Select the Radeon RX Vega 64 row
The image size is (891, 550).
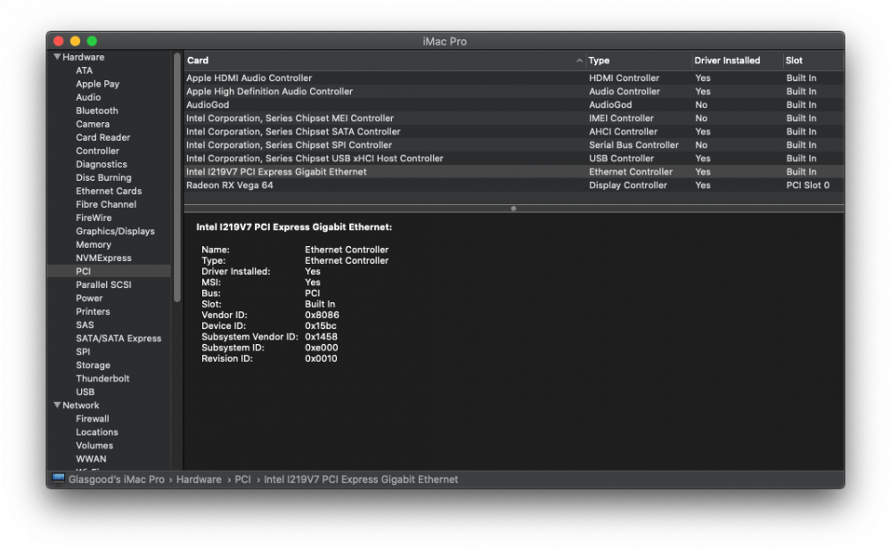point(514,185)
